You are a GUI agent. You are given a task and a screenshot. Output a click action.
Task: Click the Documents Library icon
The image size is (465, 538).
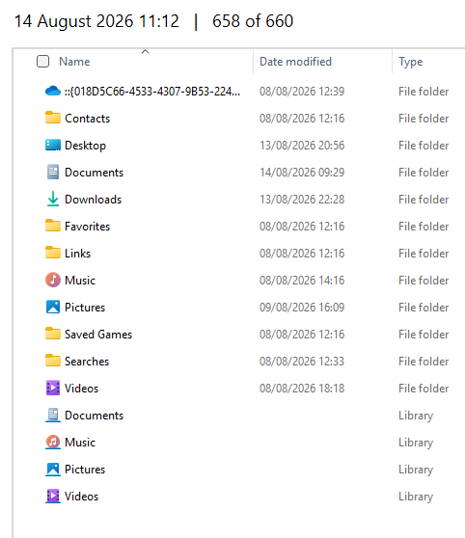(53, 416)
